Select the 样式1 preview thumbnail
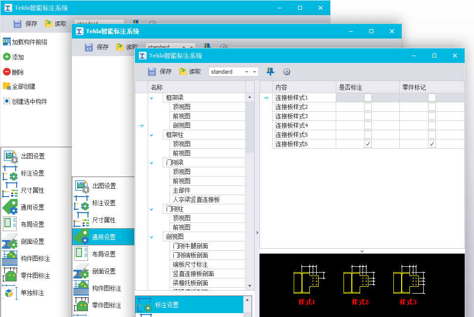474x317 pixels. (308, 285)
